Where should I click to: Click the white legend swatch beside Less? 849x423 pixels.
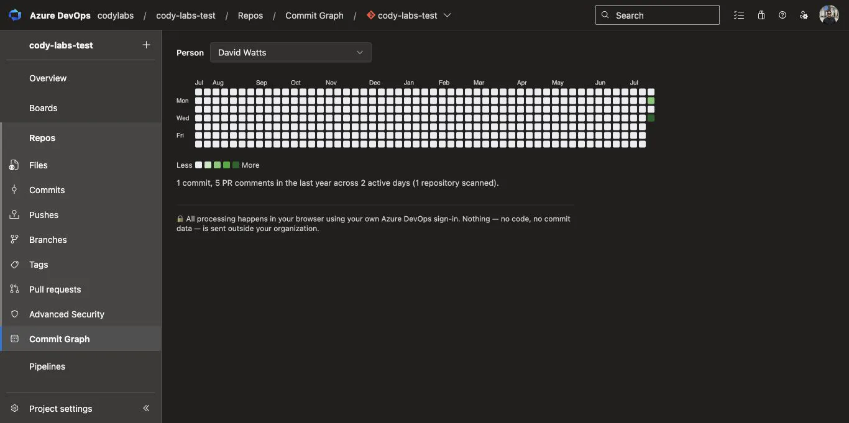pos(198,165)
